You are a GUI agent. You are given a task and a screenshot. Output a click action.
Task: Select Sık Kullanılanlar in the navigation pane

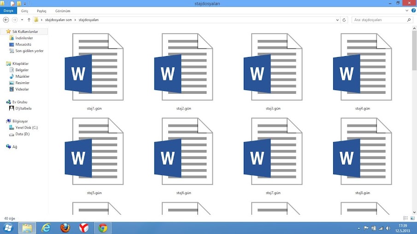click(x=25, y=32)
